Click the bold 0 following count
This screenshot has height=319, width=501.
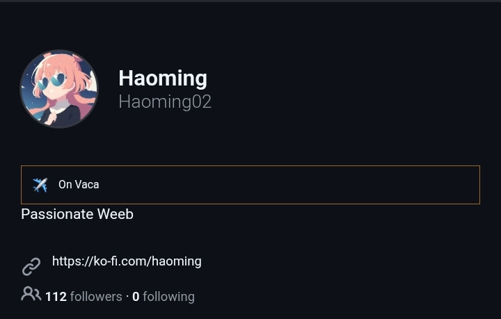pos(136,297)
